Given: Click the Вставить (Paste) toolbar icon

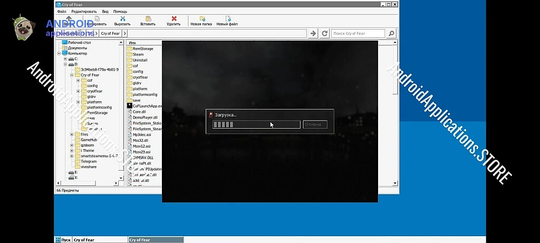Looking at the screenshot, I should tap(148, 19).
